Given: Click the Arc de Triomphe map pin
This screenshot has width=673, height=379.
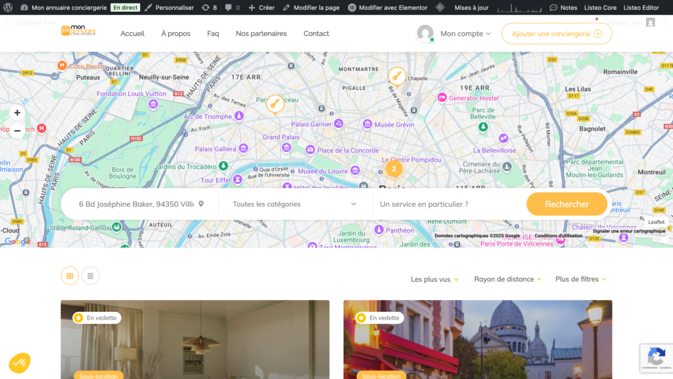Looking at the screenshot, I should coord(239,116).
